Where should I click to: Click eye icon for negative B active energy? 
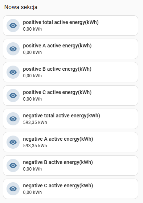click(13, 165)
